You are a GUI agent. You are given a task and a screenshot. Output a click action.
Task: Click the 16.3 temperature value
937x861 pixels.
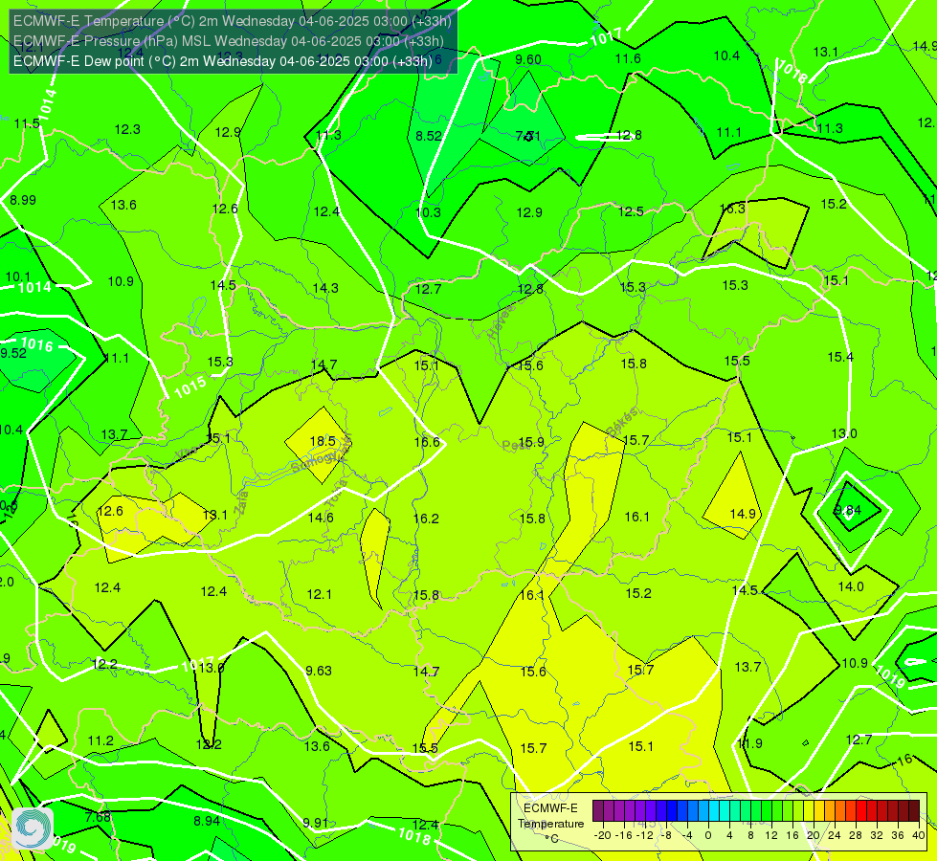(732, 209)
